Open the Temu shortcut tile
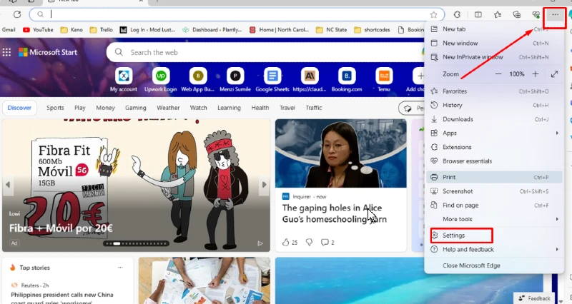Image resolution: width=572 pixels, height=304 pixels. (384, 80)
